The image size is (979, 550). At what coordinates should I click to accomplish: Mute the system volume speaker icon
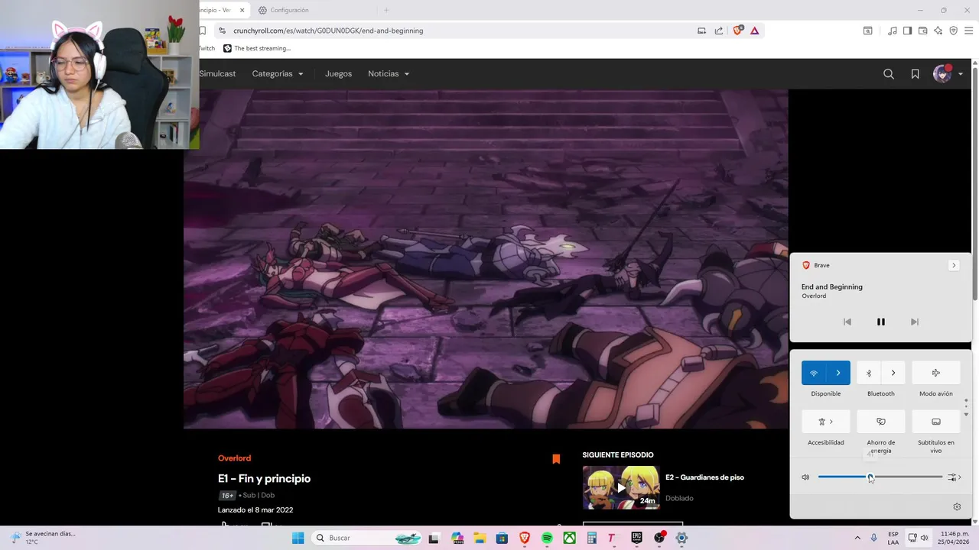pyautogui.click(x=805, y=477)
